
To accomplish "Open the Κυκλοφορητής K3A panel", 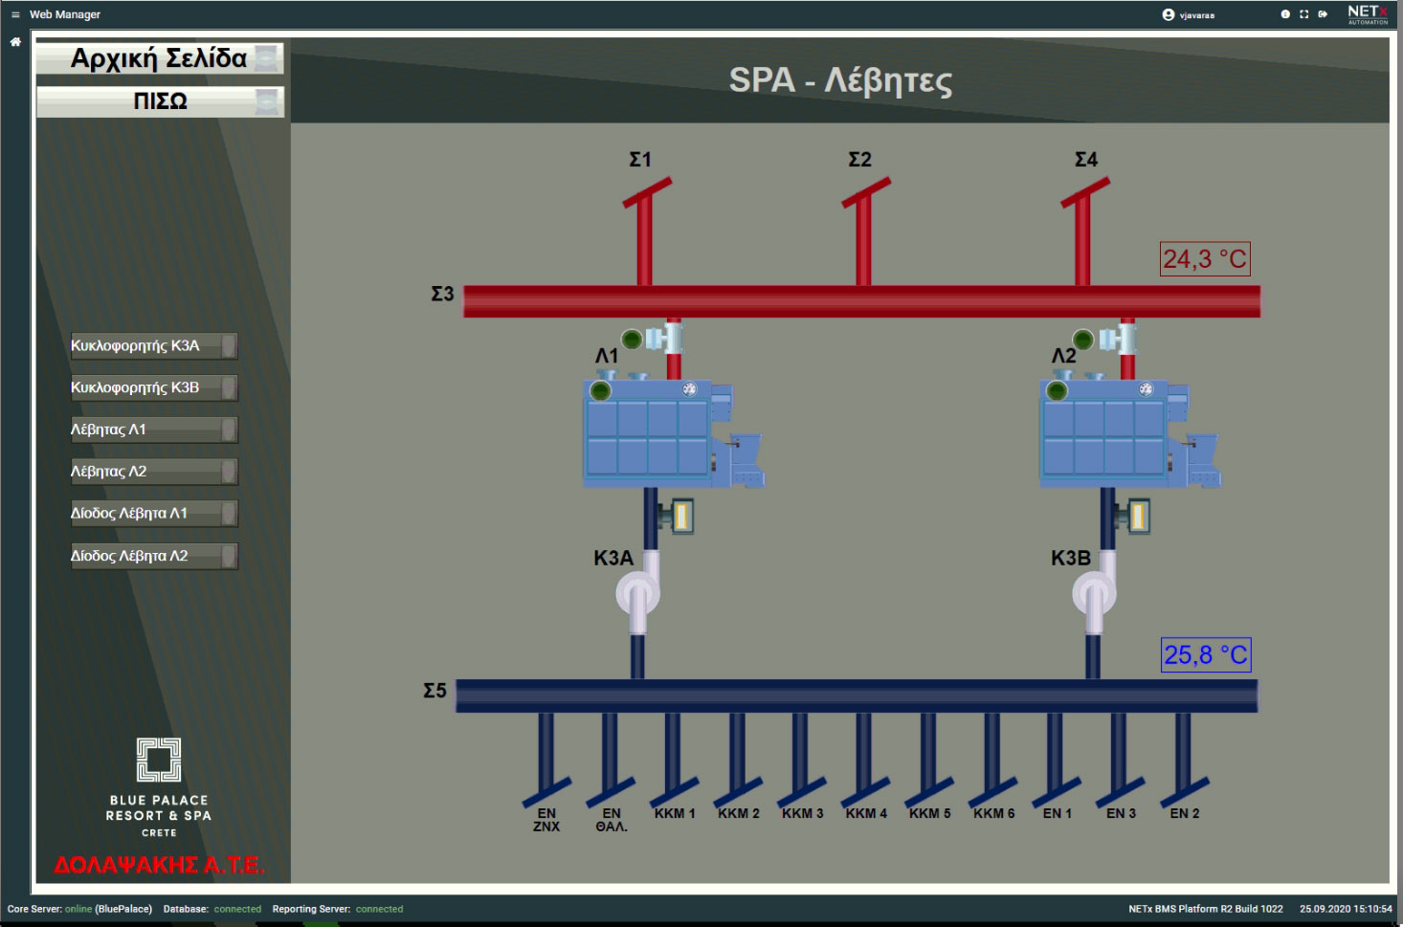I will [153, 345].
